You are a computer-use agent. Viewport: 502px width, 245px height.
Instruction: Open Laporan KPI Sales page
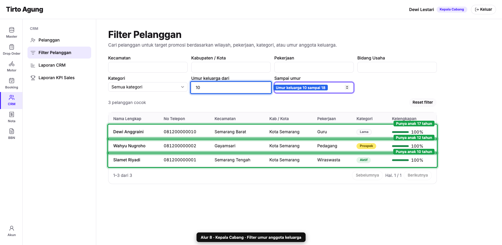[x=59, y=78]
